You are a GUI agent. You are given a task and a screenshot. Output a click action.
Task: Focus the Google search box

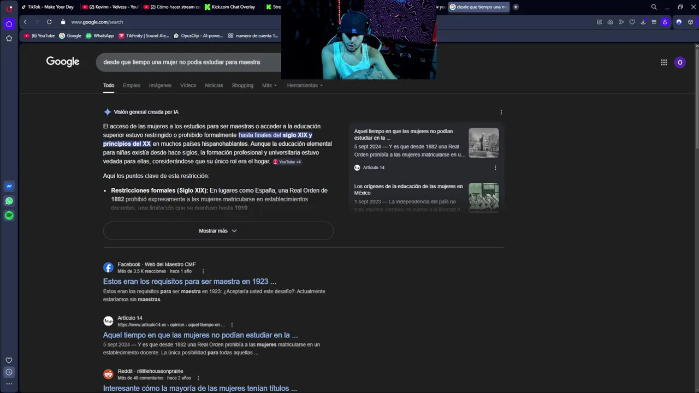pos(188,62)
